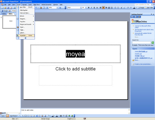Click the Line Style icon in Drawing toolbar
Viewport: 155px width, 120px height.
click(61, 116)
